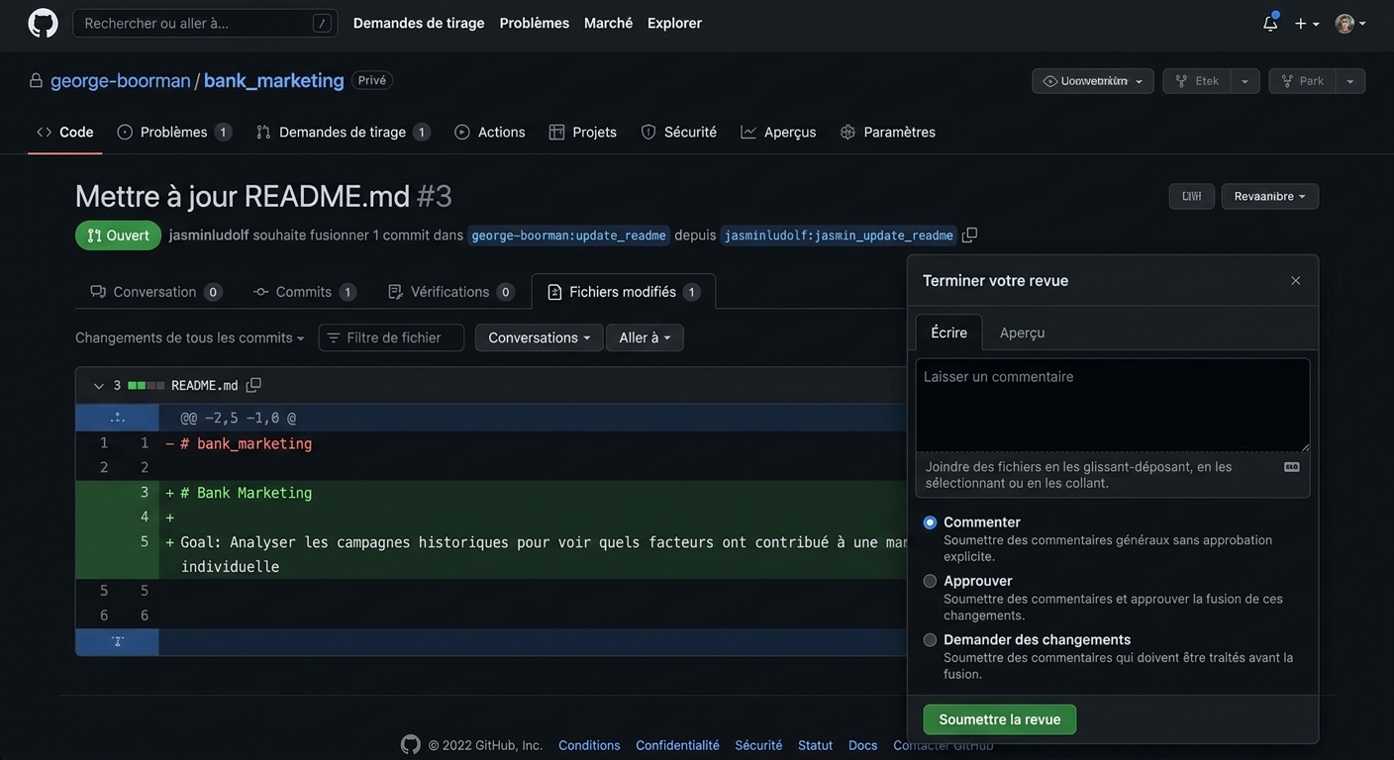
Task: Select the Approuver radio option
Action: [930, 581]
